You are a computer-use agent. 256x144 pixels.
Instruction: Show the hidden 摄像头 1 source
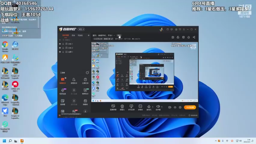(60, 40)
